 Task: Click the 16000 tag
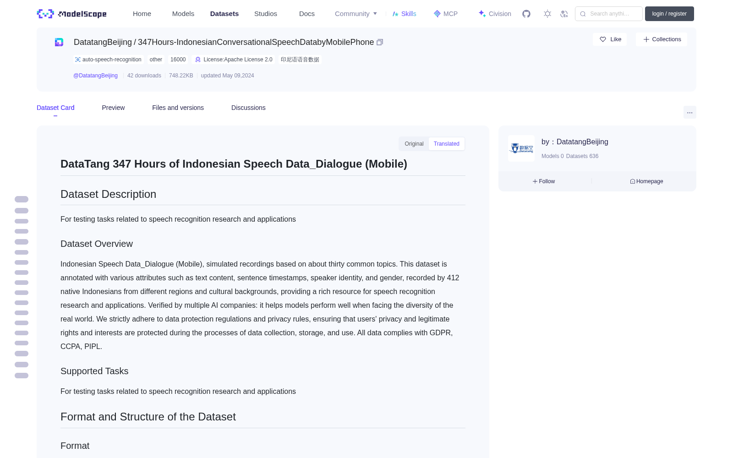tap(178, 60)
